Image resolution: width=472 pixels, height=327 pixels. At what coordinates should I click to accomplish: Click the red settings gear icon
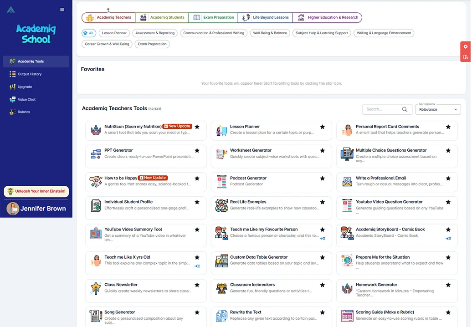pos(465,46)
